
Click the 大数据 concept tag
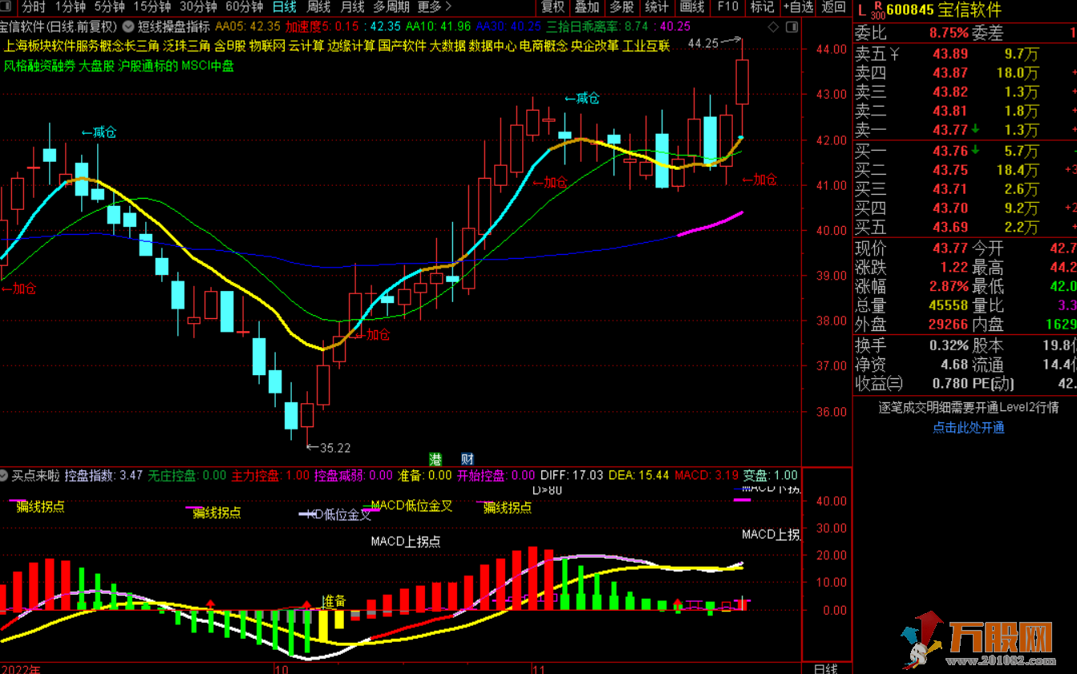447,46
